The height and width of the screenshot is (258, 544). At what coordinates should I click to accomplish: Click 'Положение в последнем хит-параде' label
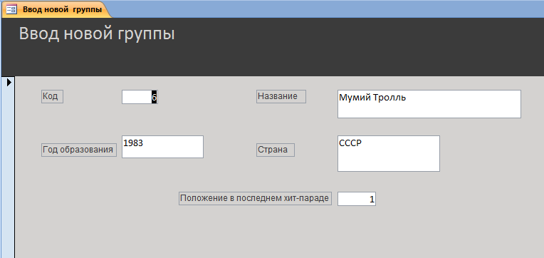click(256, 199)
